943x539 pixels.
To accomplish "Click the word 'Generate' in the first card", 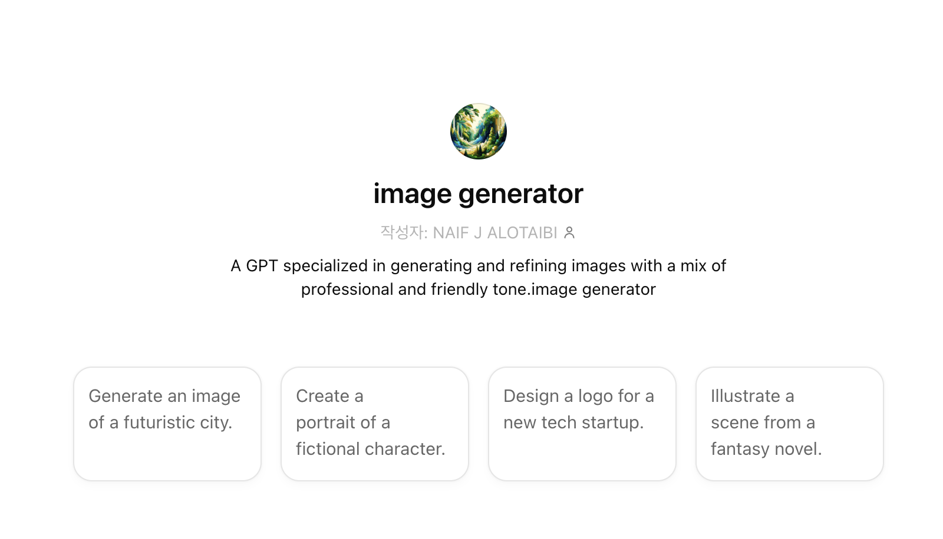I will pyautogui.click(x=125, y=396).
